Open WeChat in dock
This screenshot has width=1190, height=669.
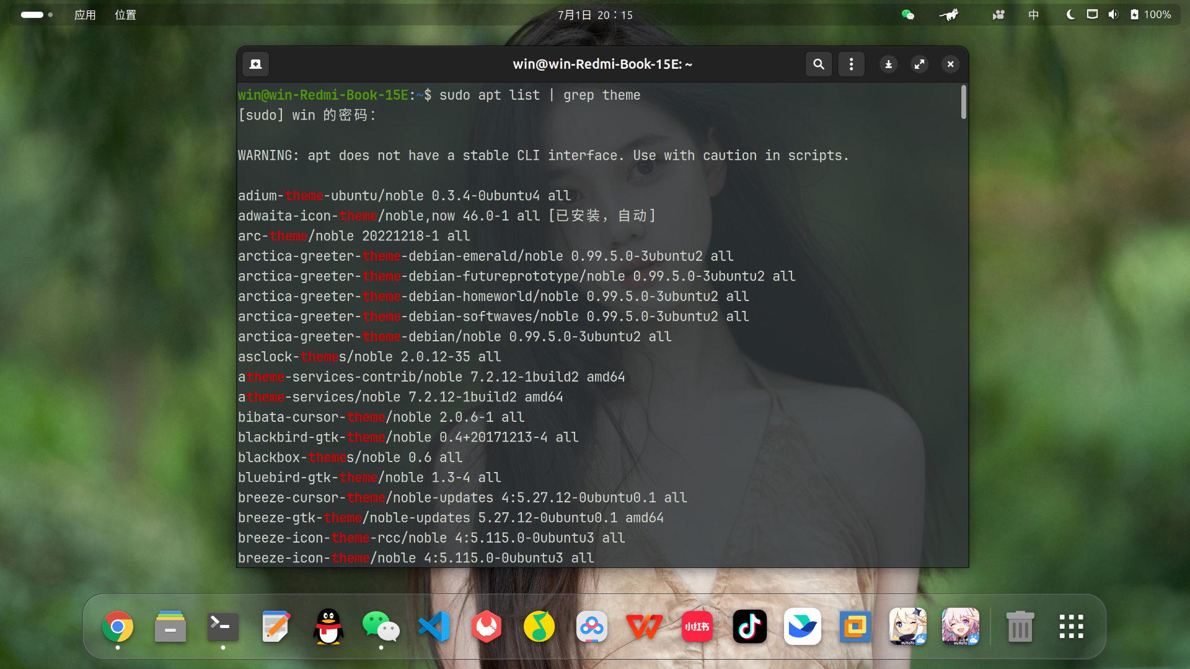tap(381, 627)
